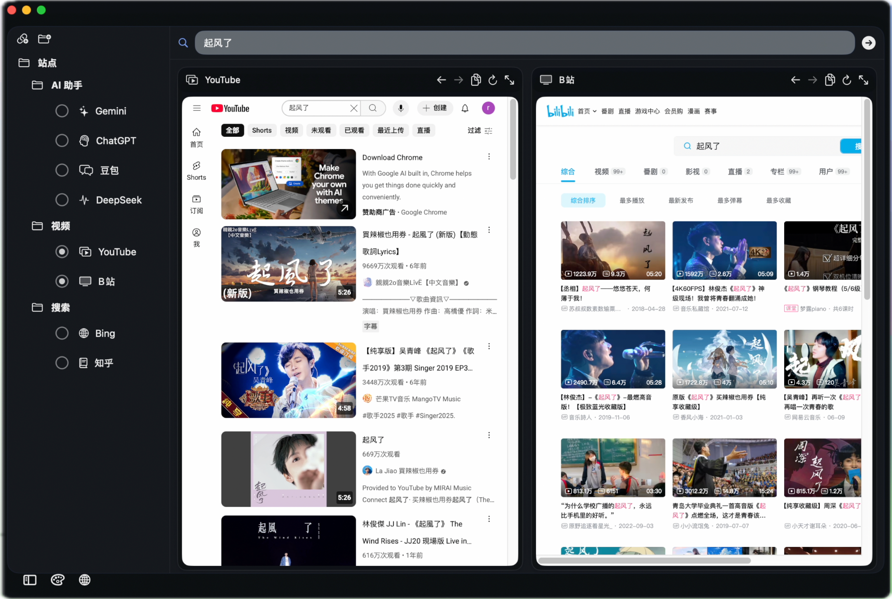Disable the B站 site radio button
The width and height of the screenshot is (892, 599).
[x=62, y=281]
